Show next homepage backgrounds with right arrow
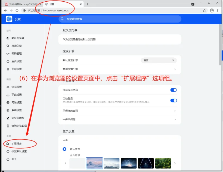The image size is (223, 172). pyautogui.click(x=175, y=163)
